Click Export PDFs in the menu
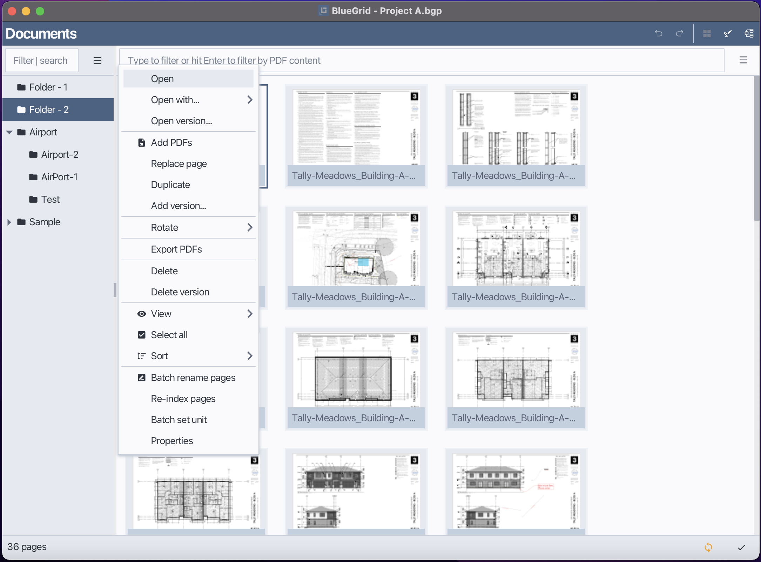Image resolution: width=761 pixels, height=562 pixels. [x=176, y=249]
